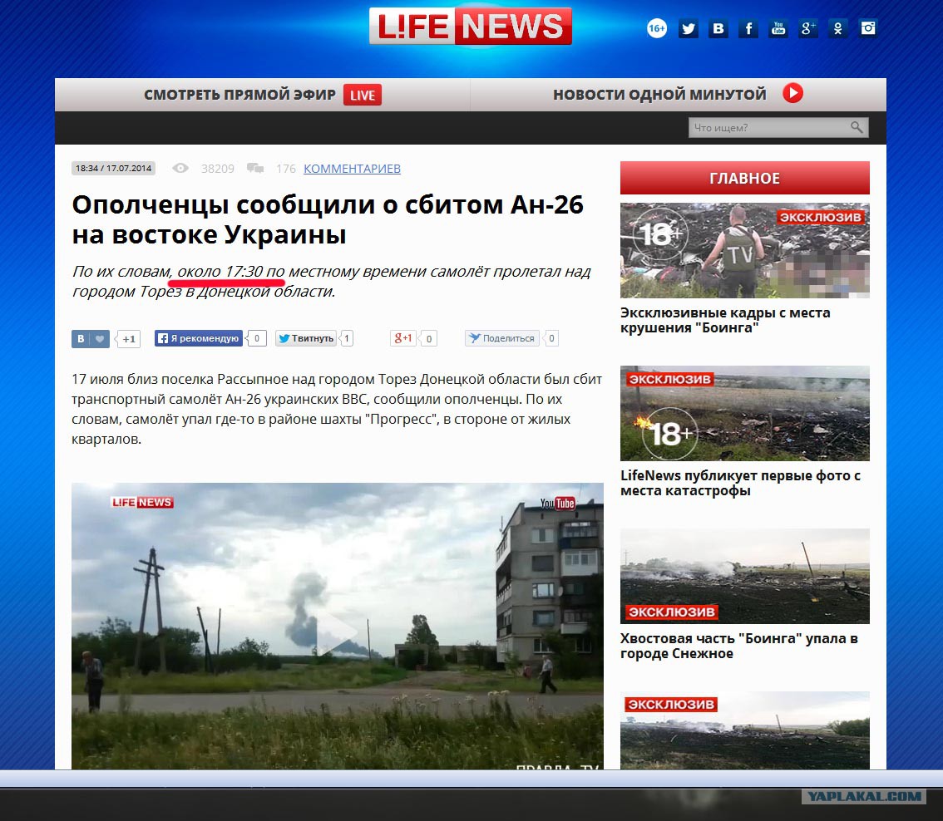
Task: Open LifeNews публикует первые фото link
Action: pyautogui.click(x=740, y=484)
